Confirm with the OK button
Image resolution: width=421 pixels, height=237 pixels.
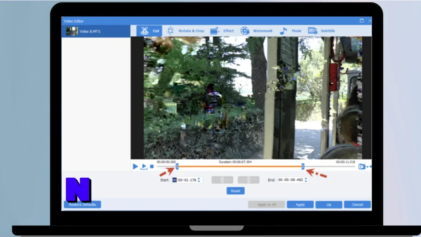329,205
